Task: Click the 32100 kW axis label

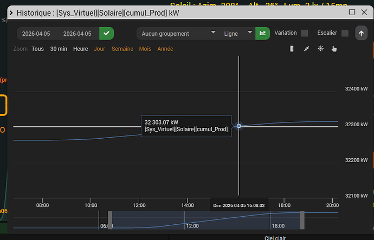Action: (x=356, y=196)
